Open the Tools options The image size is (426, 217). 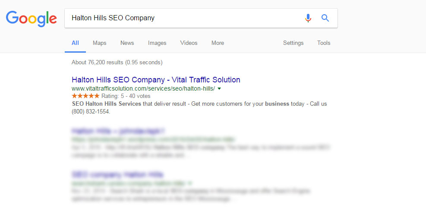click(x=324, y=43)
